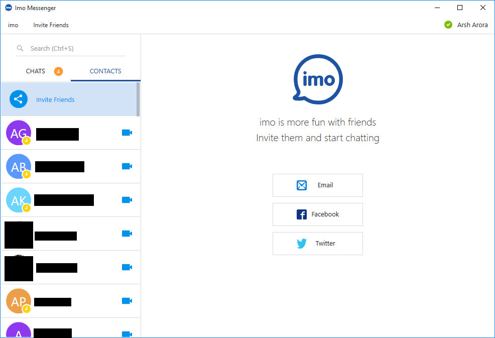Select the purple AG contact avatar
495x338 pixels.
(x=19, y=133)
